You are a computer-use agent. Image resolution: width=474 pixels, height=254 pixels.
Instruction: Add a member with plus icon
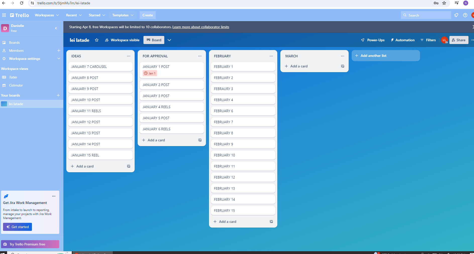(x=59, y=51)
